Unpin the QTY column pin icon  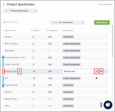pyautogui.click(x=96, y=78)
